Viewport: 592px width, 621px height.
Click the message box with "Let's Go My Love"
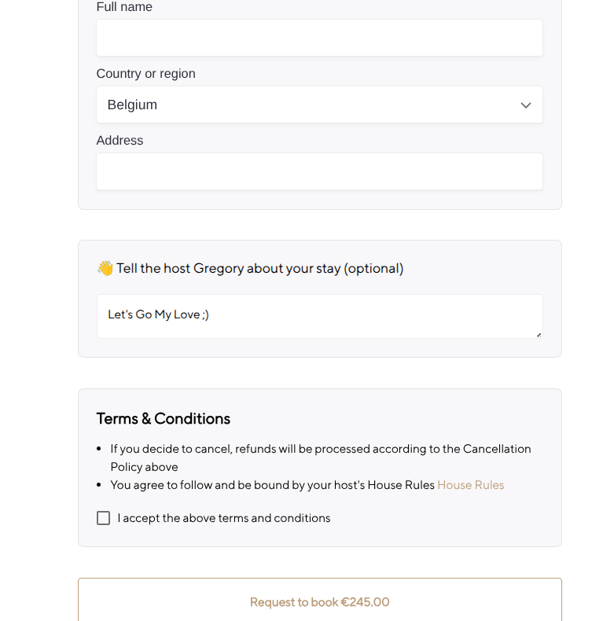[319, 316]
